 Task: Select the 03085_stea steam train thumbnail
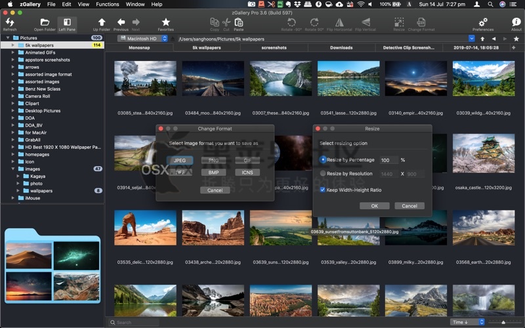point(145,78)
